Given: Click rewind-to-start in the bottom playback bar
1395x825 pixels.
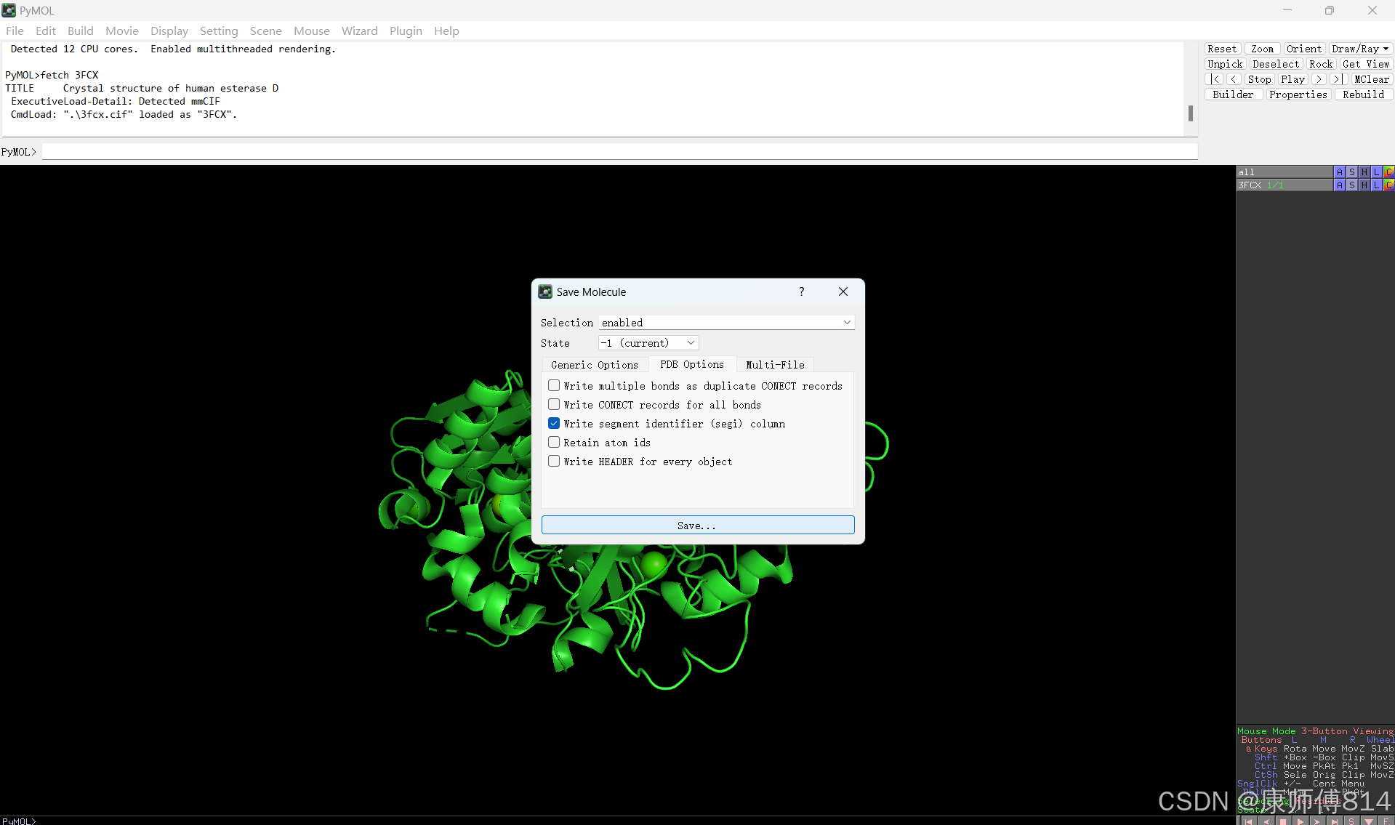Looking at the screenshot, I should coord(1248,821).
